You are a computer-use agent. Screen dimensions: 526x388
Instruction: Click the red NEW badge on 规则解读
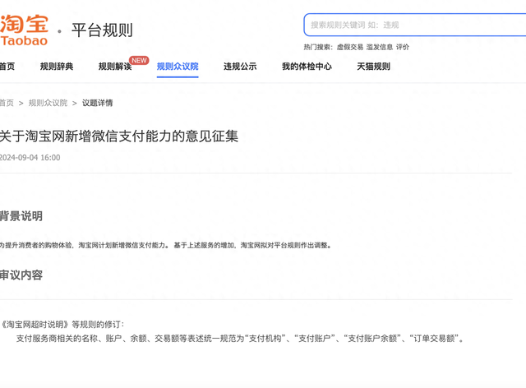(x=139, y=60)
